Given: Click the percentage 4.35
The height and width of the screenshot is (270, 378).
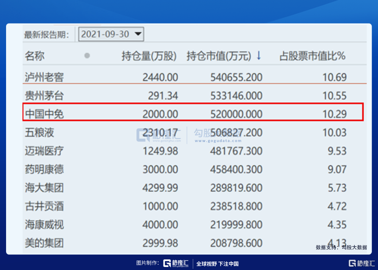Looking at the screenshot, I should [x=337, y=225].
